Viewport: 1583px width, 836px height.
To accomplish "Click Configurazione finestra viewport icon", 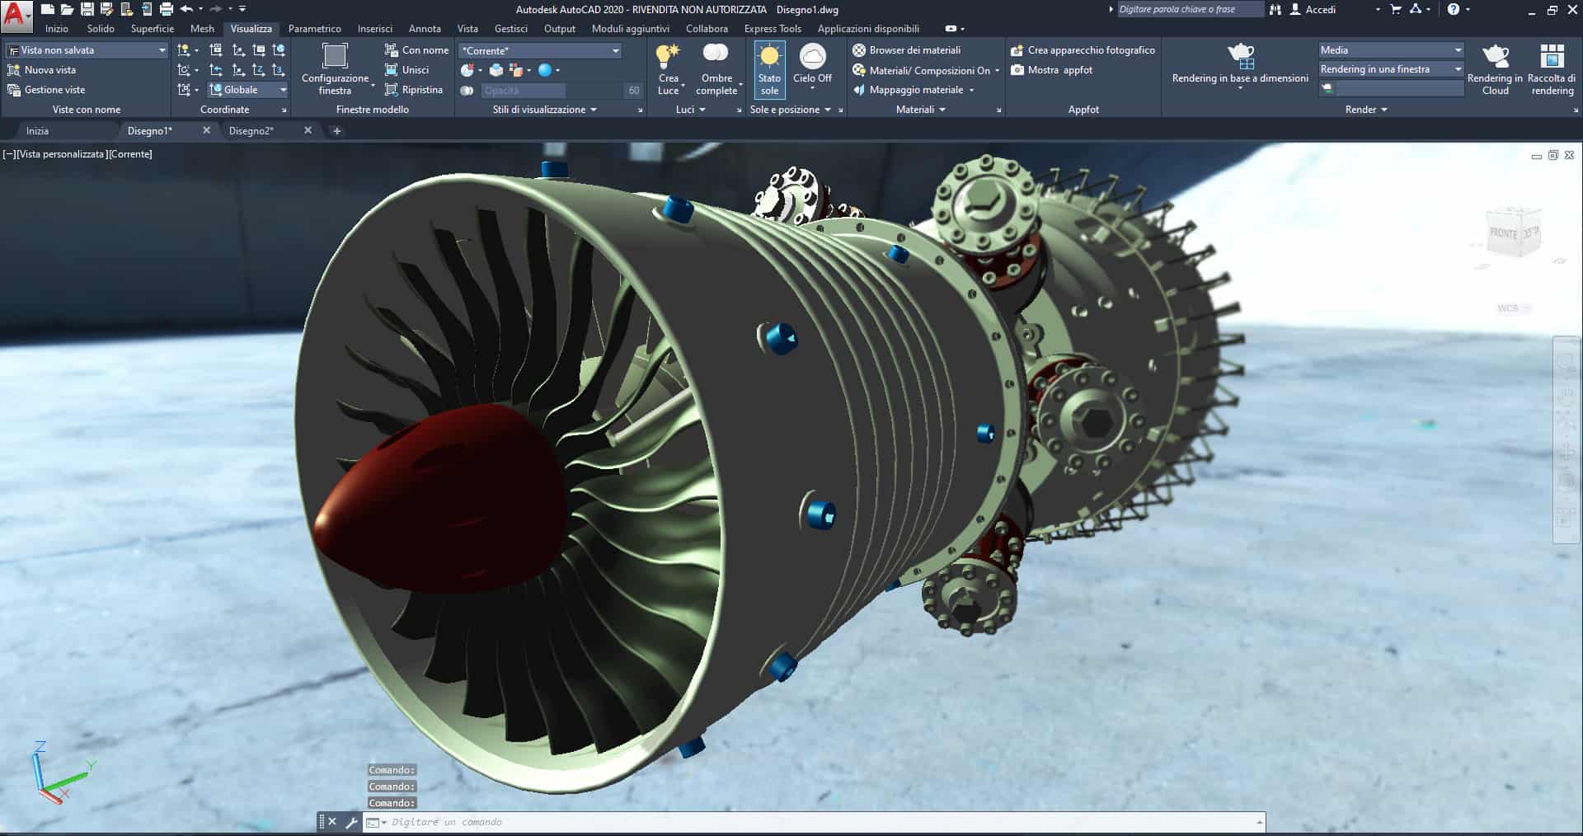I will coord(335,57).
